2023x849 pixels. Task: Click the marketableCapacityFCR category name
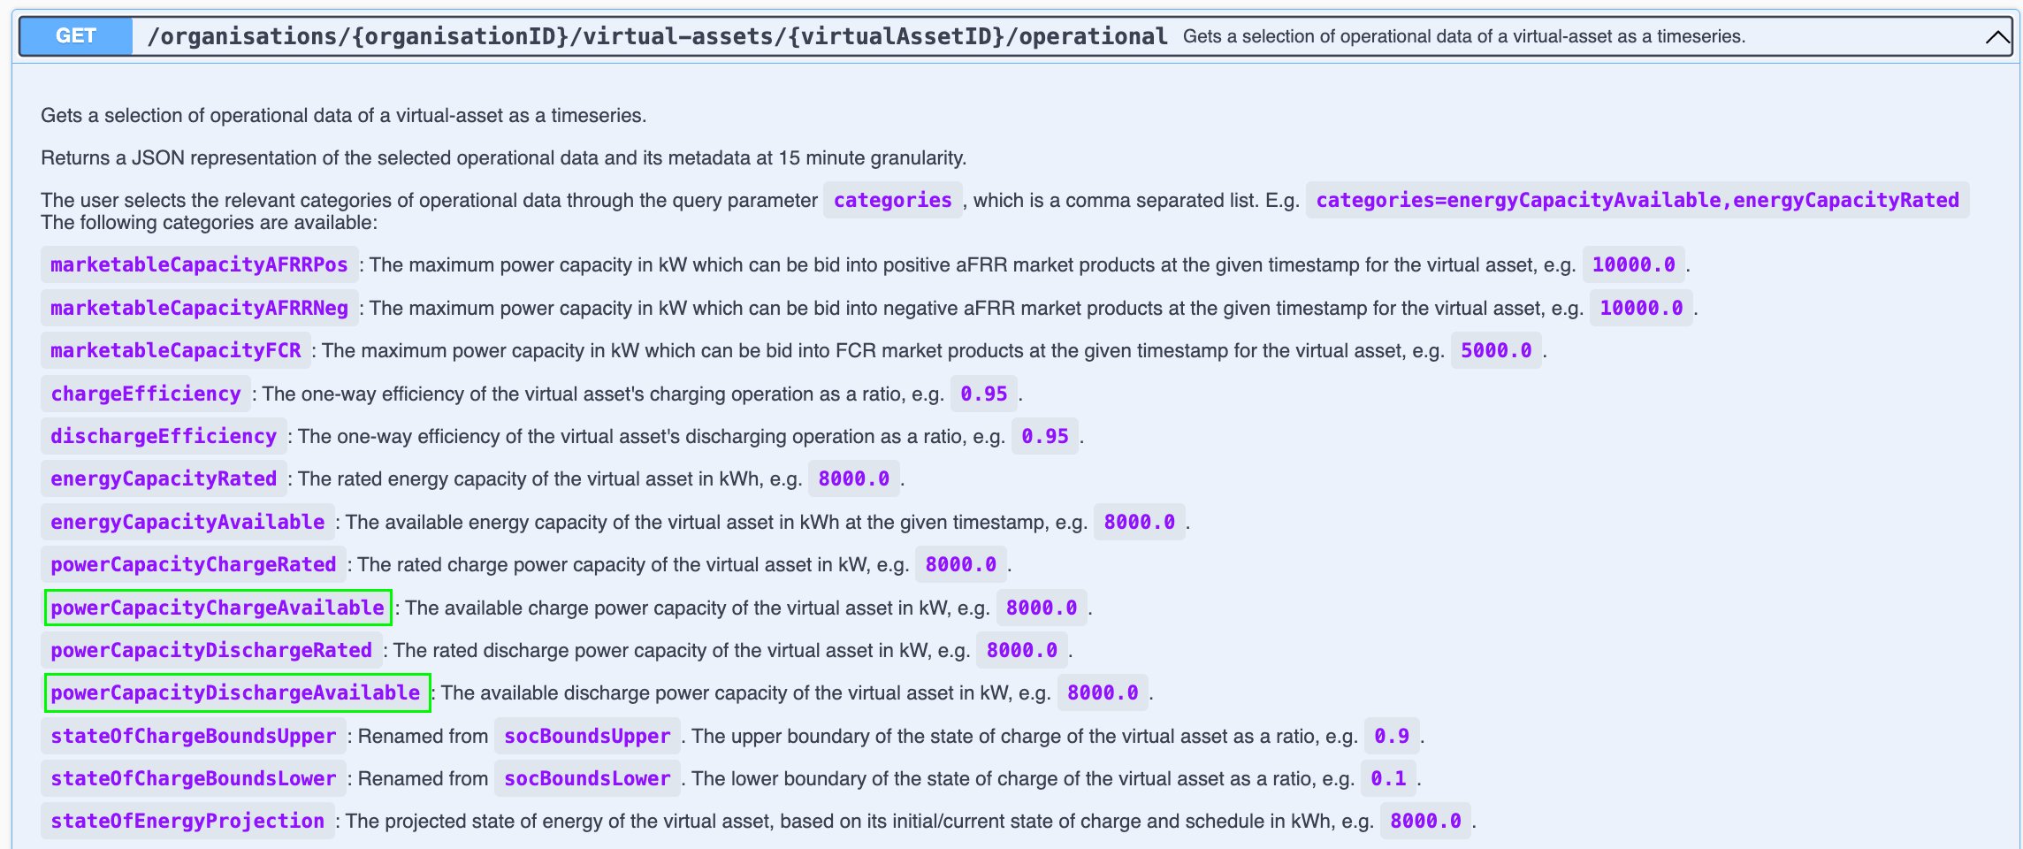click(x=175, y=351)
